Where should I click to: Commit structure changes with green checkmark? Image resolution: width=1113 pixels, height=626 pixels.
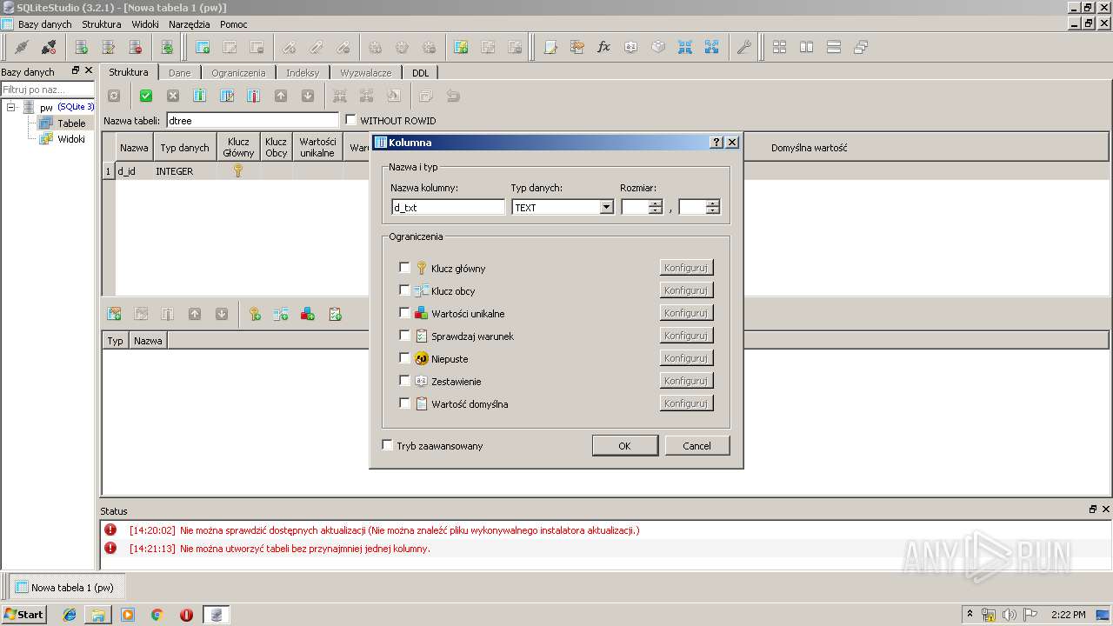pyautogui.click(x=145, y=96)
